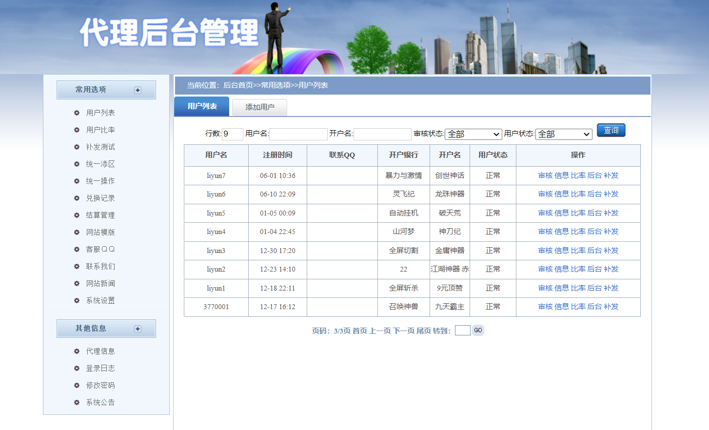This screenshot has height=430, width=709.
Task: Click 比率 for user liyun6
Action: pyautogui.click(x=578, y=194)
